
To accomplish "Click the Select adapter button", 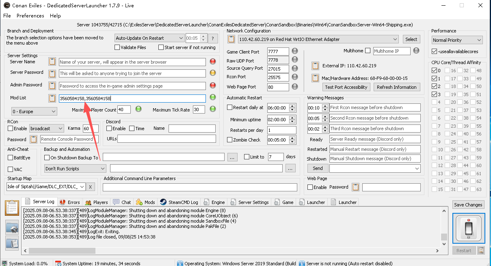I will [411, 39].
